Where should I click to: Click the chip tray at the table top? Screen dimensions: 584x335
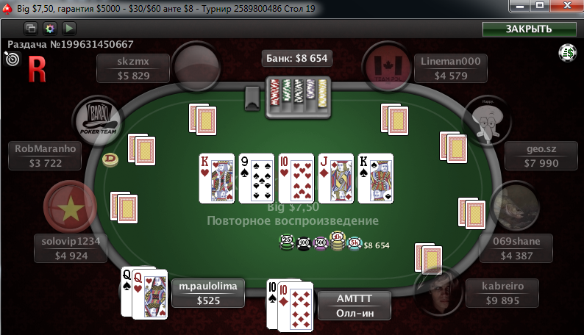(298, 97)
